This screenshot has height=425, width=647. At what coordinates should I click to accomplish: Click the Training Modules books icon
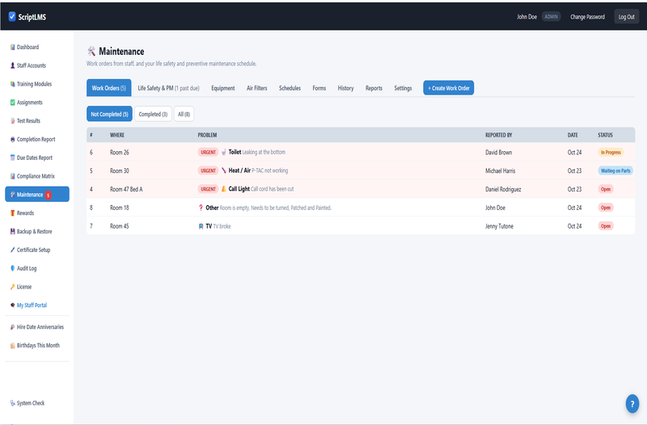tap(12, 84)
